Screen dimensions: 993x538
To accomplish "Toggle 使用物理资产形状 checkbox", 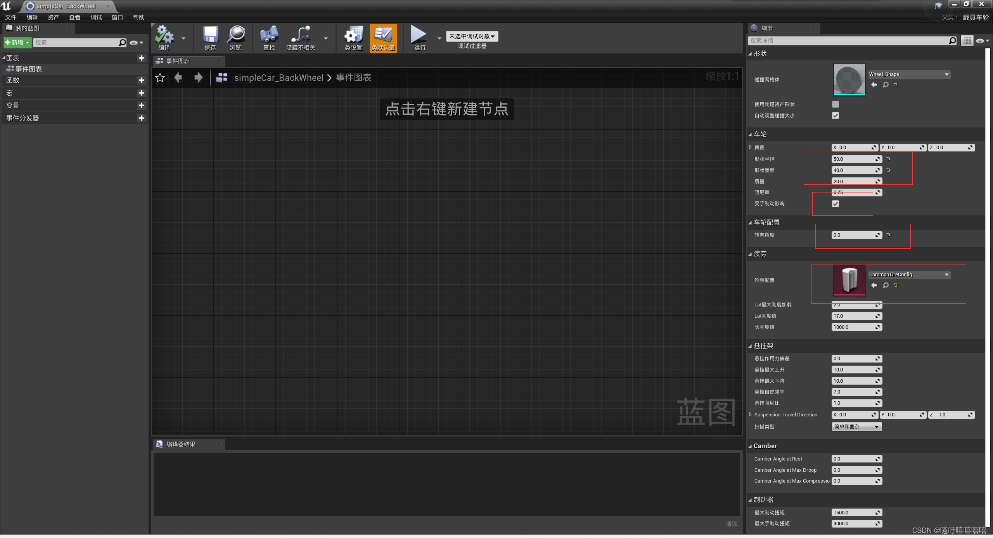I will point(835,104).
